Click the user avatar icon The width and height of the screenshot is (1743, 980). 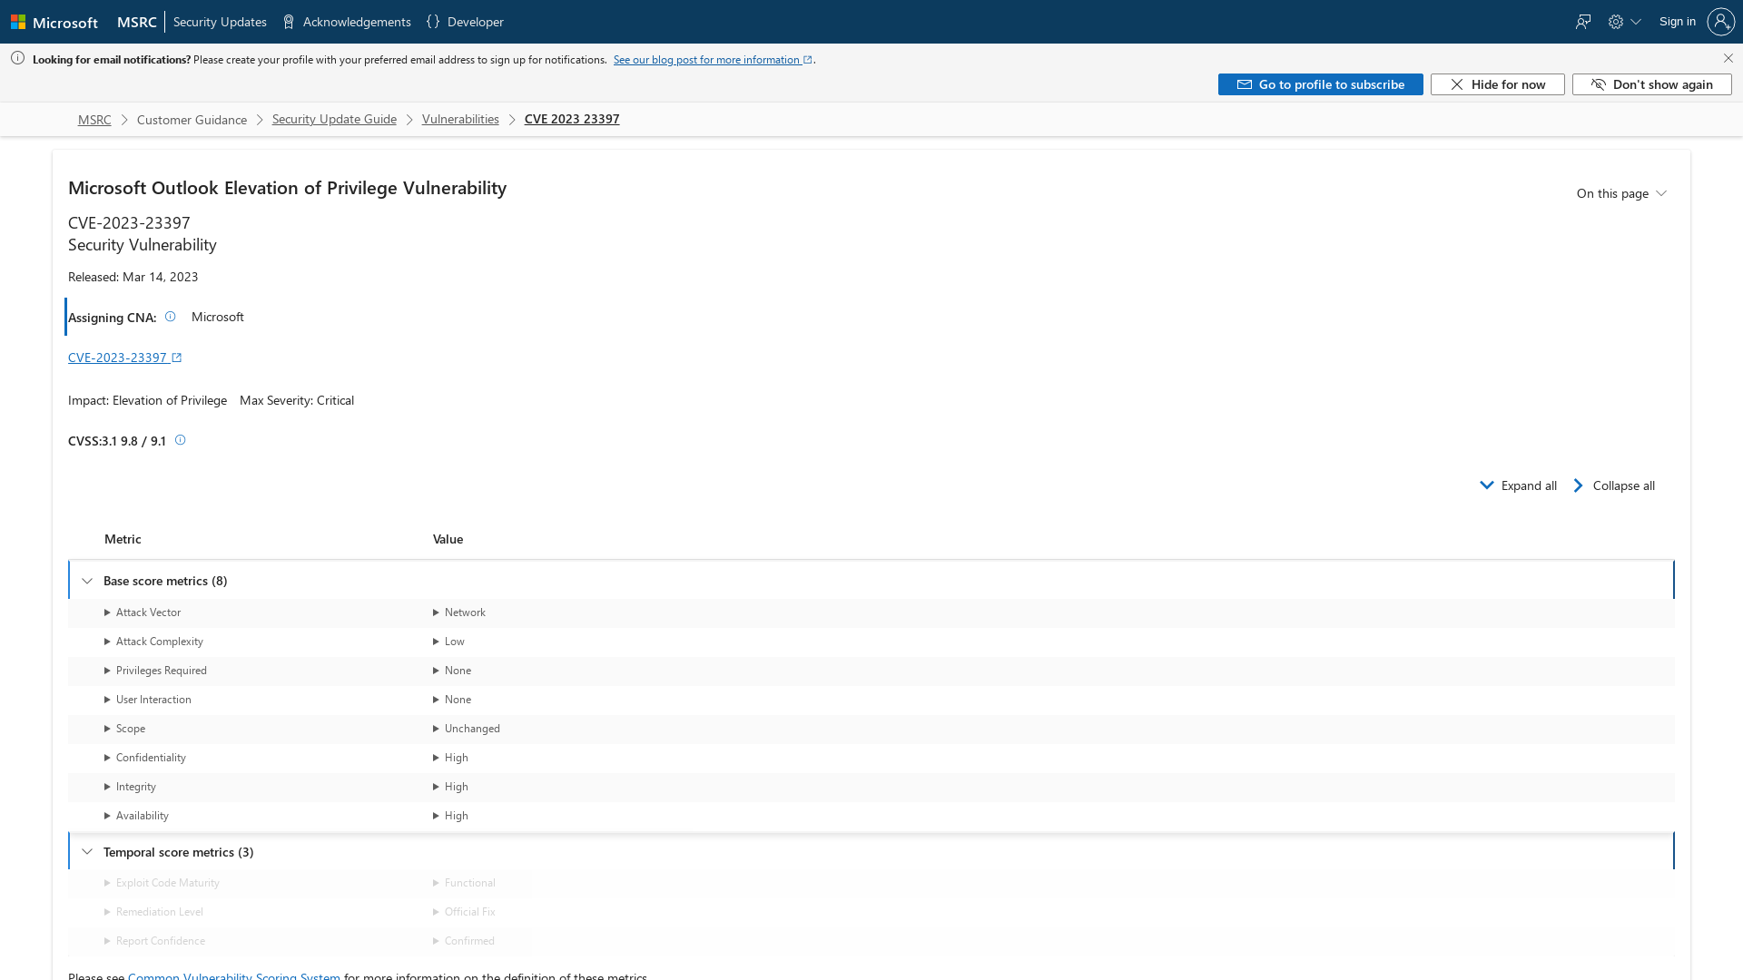coord(1720,22)
